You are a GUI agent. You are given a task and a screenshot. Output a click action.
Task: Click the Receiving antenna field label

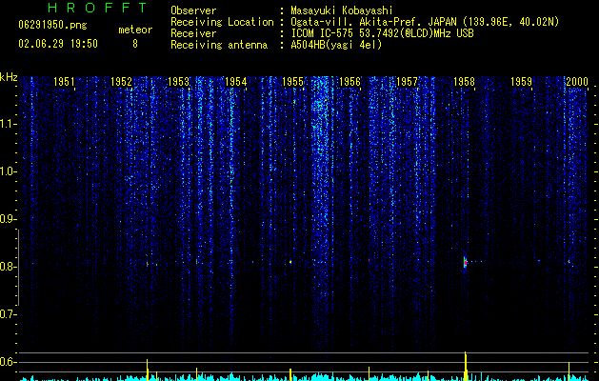[x=219, y=45]
